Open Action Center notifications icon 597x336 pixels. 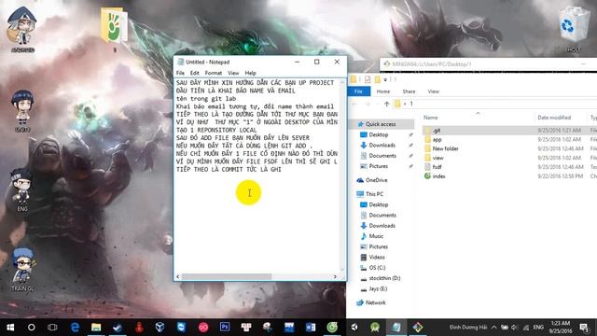[584, 328]
